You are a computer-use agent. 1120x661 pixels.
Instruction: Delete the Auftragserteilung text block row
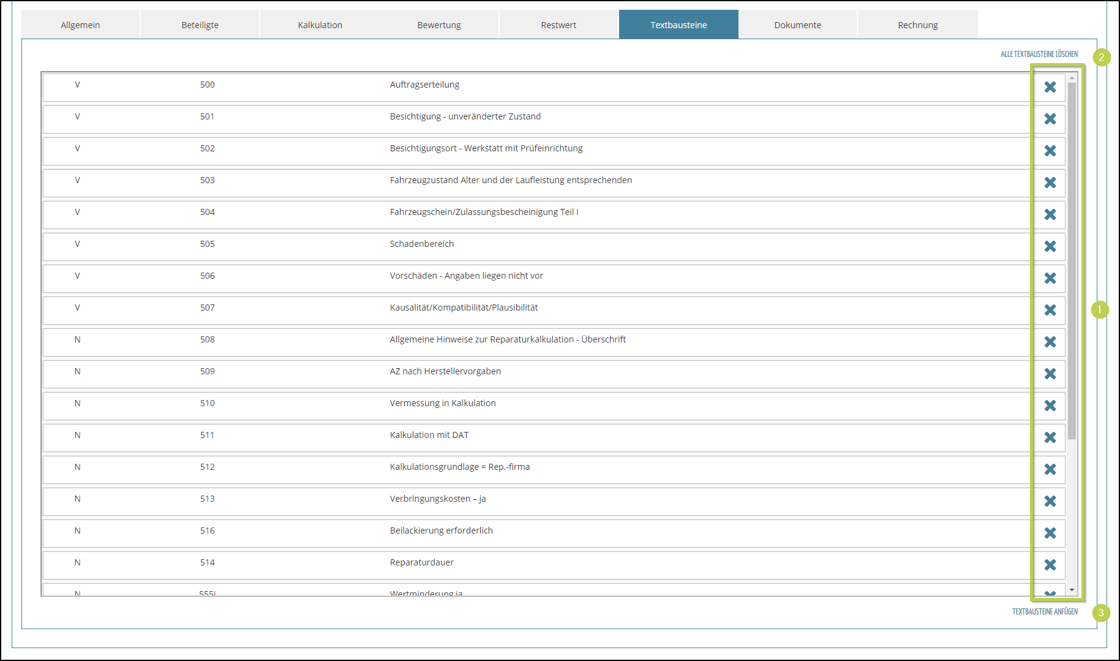click(x=1050, y=87)
